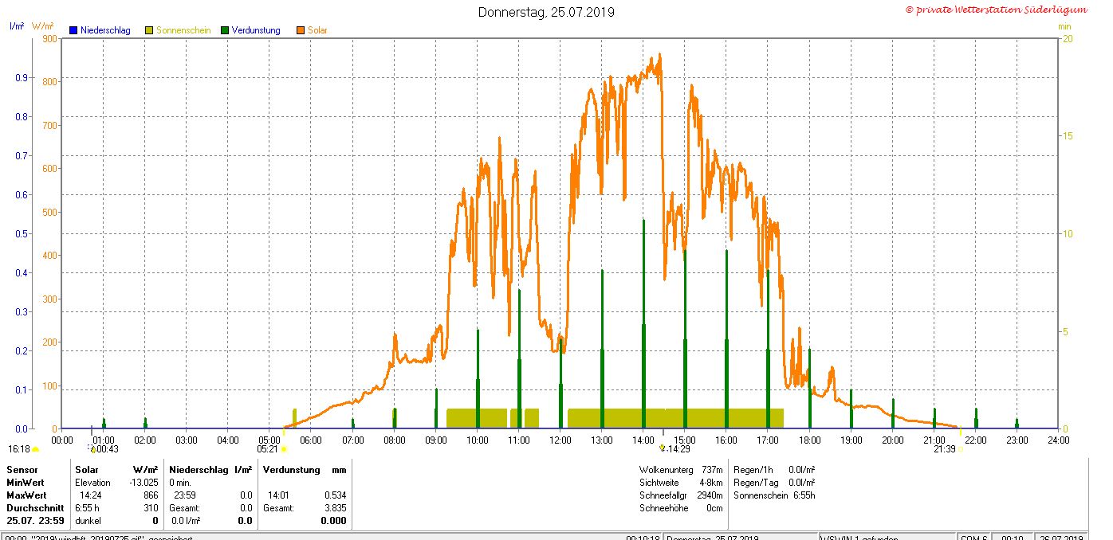The height and width of the screenshot is (540, 1113).
Task: Click the Verdunstung Gesamt value 3.835
Action: click(335, 508)
